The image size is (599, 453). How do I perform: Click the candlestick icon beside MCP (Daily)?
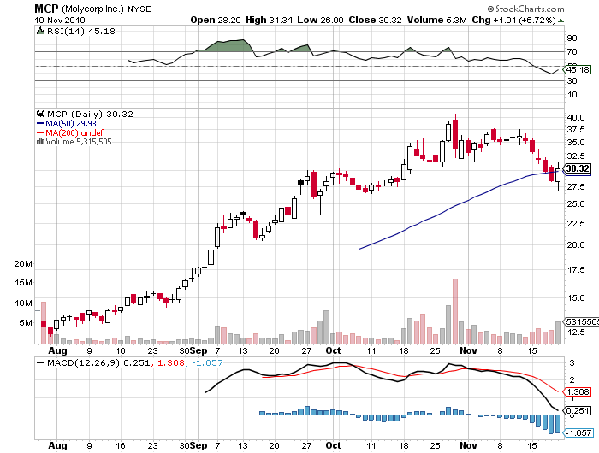[x=40, y=114]
